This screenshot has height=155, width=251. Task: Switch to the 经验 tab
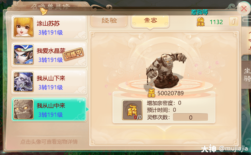(109, 21)
